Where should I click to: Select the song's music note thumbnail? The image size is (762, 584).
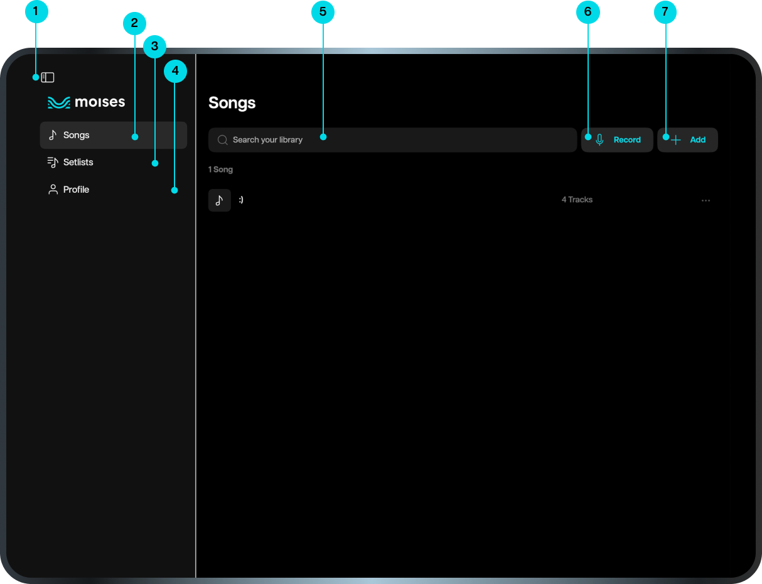pos(219,200)
